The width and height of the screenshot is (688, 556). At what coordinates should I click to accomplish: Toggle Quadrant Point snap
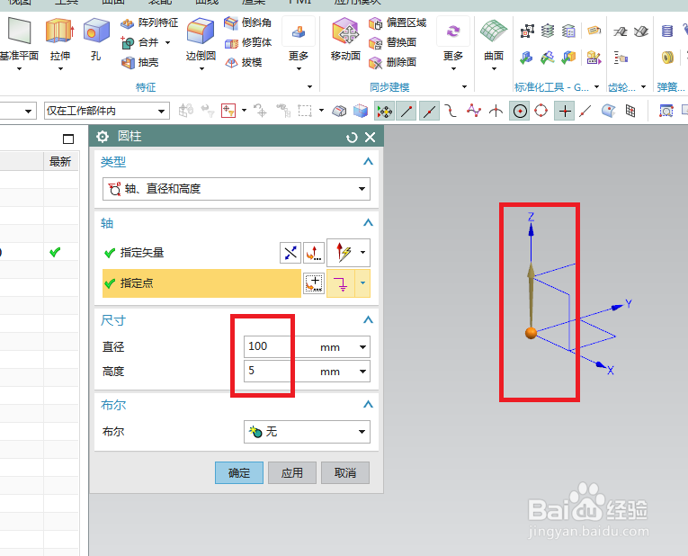[541, 111]
